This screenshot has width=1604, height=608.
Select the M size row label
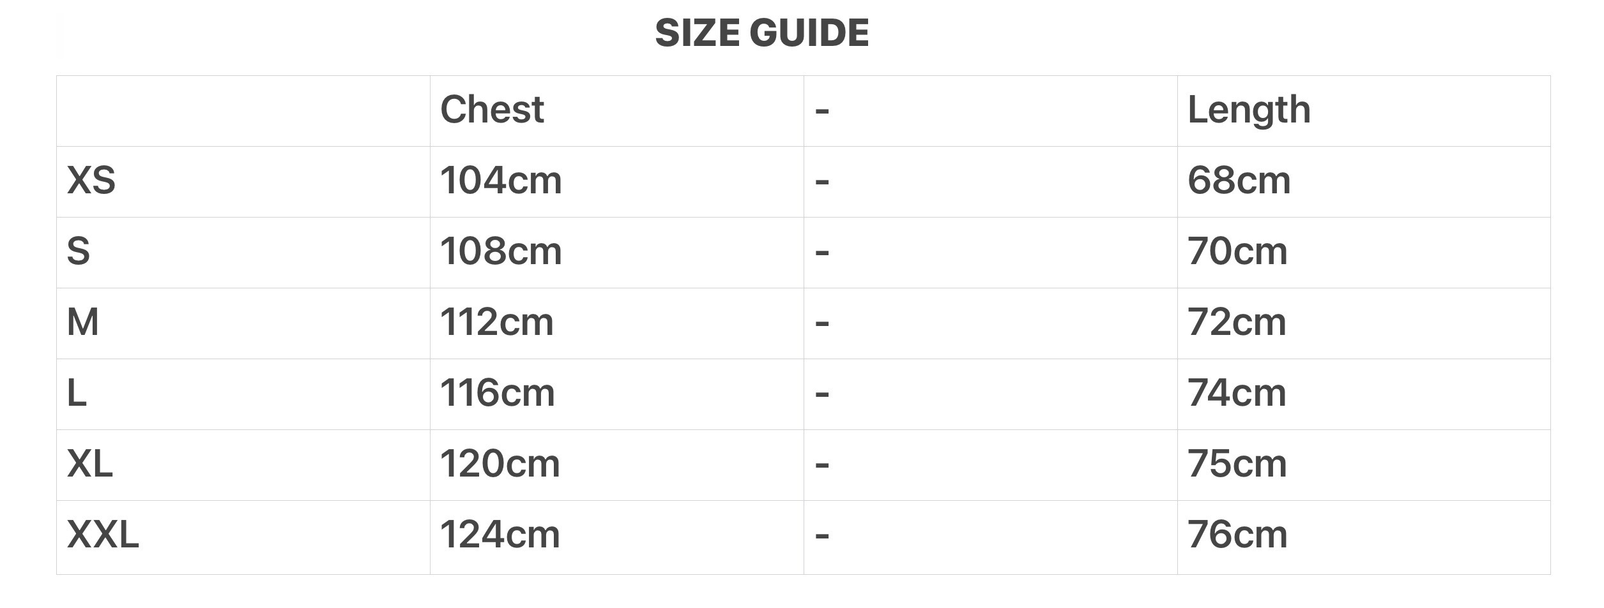pos(83,322)
